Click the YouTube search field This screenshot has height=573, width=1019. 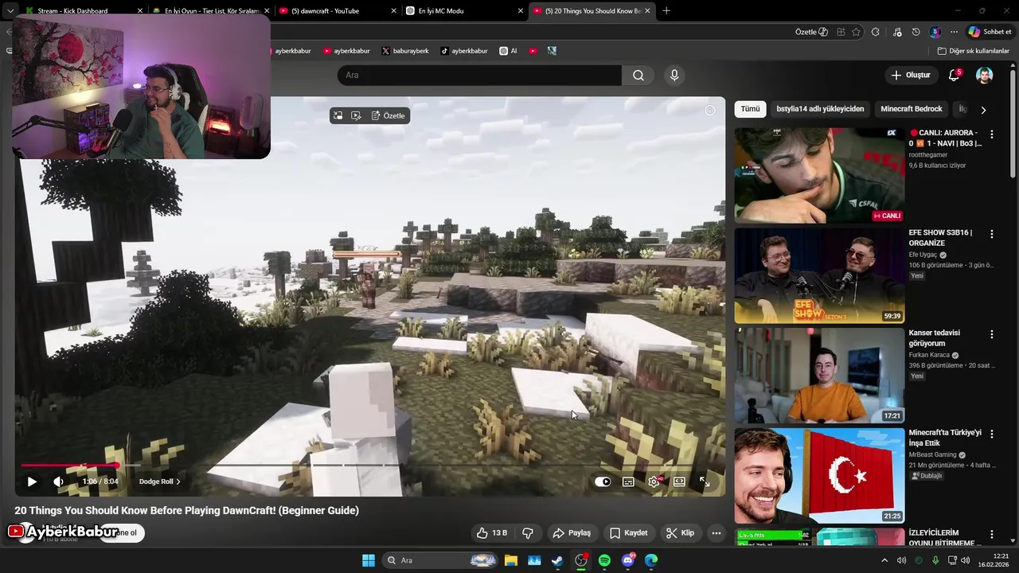pyautogui.click(x=479, y=75)
